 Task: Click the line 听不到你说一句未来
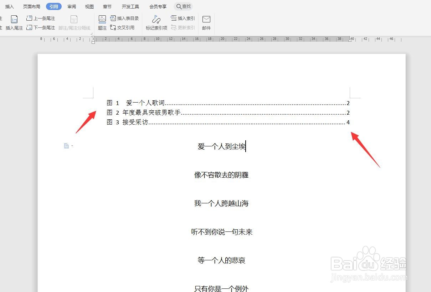point(222,232)
